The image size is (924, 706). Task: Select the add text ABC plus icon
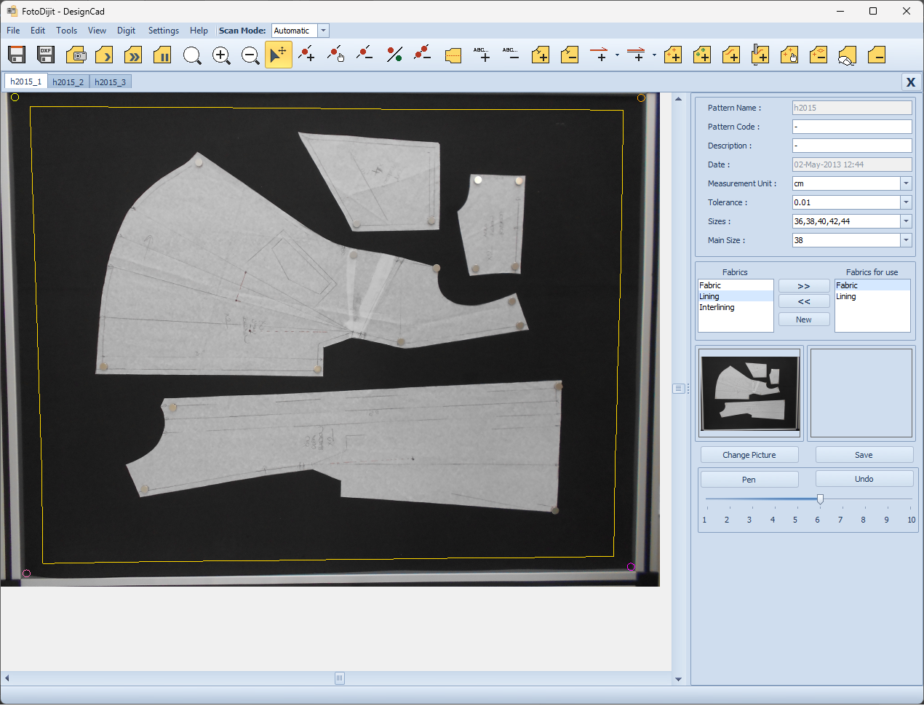(482, 55)
